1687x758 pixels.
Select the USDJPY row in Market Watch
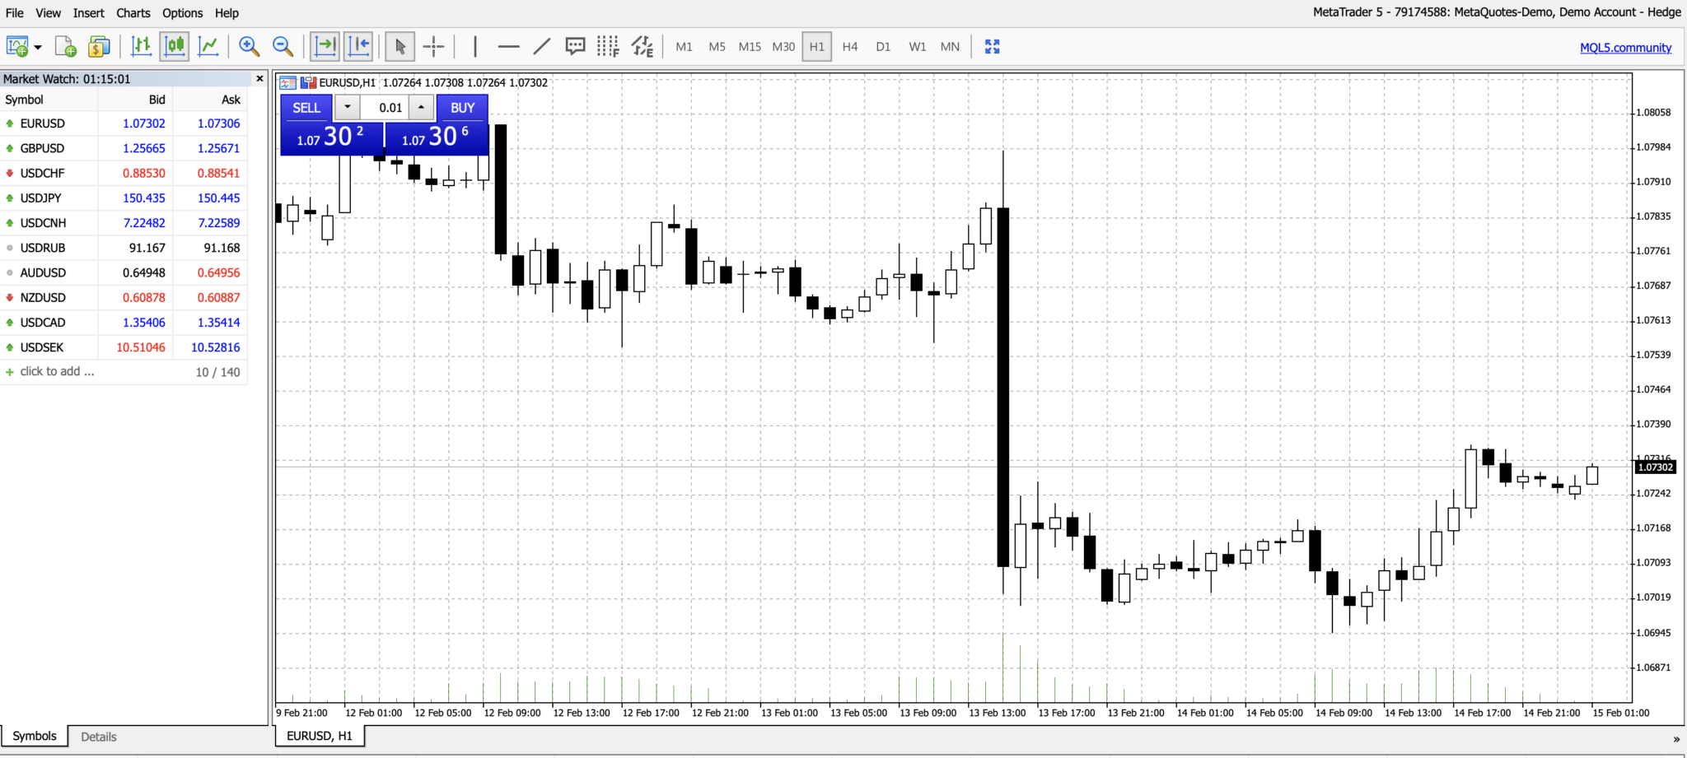[x=124, y=198]
